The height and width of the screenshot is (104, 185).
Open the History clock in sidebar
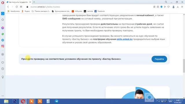point(3,69)
